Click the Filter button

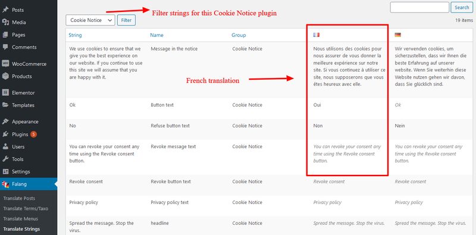point(126,20)
